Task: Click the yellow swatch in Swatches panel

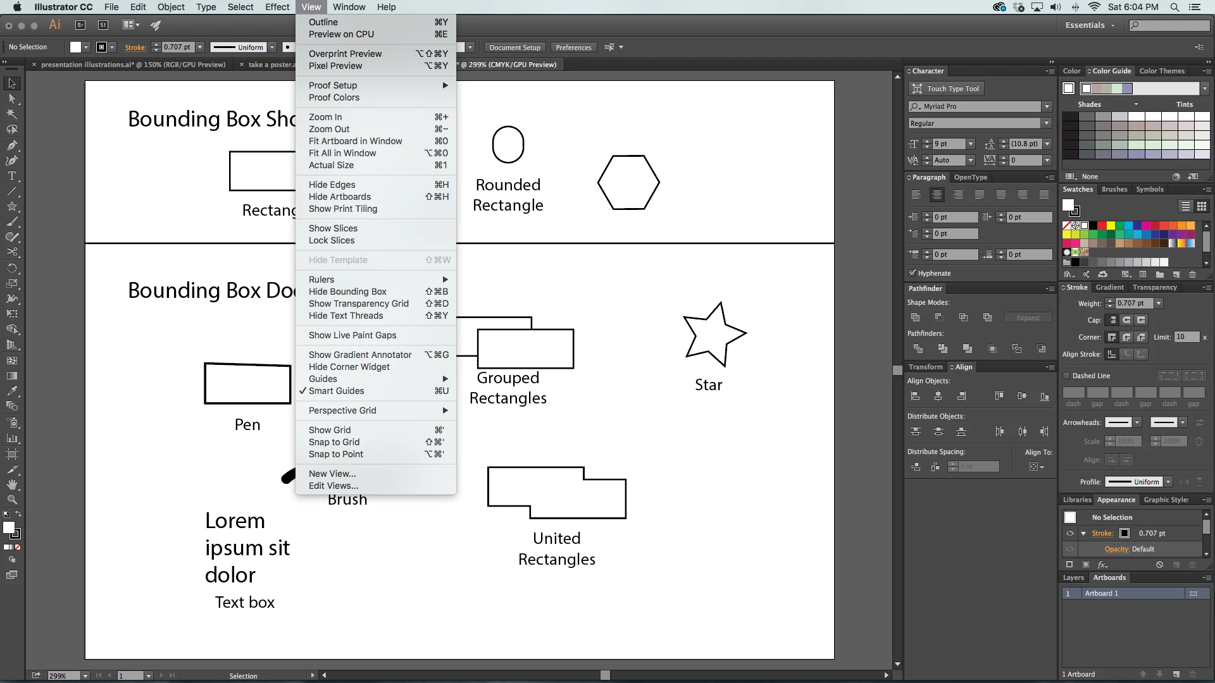Action: [1111, 226]
